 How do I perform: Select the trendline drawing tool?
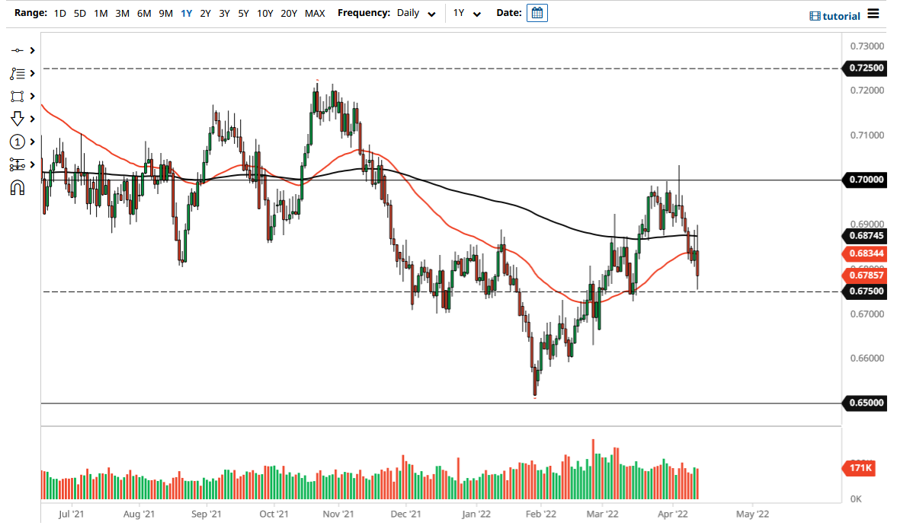[18, 50]
